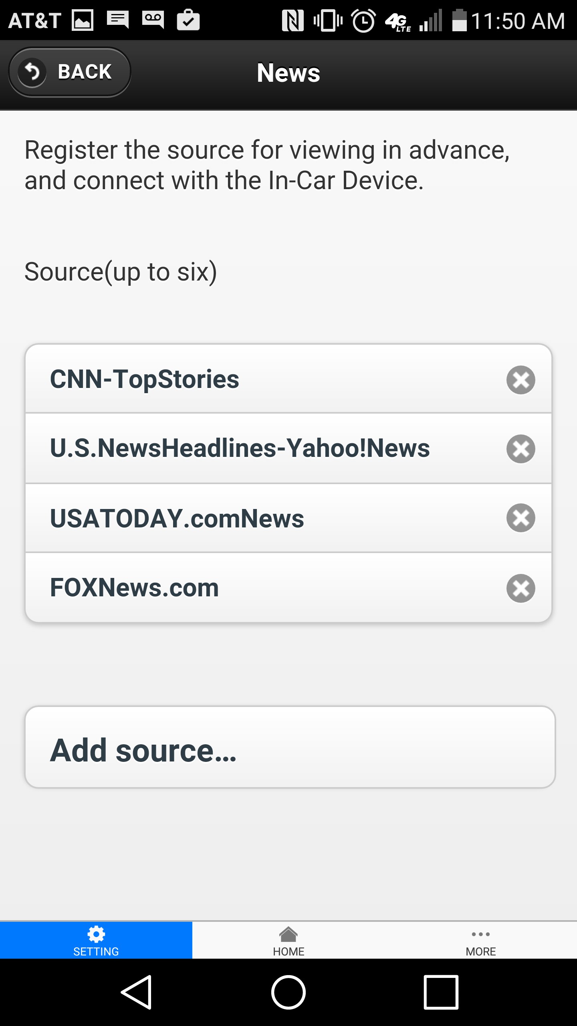Image resolution: width=577 pixels, height=1026 pixels.
Task: Switch to the SETTING tab
Action: pyautogui.click(x=96, y=940)
